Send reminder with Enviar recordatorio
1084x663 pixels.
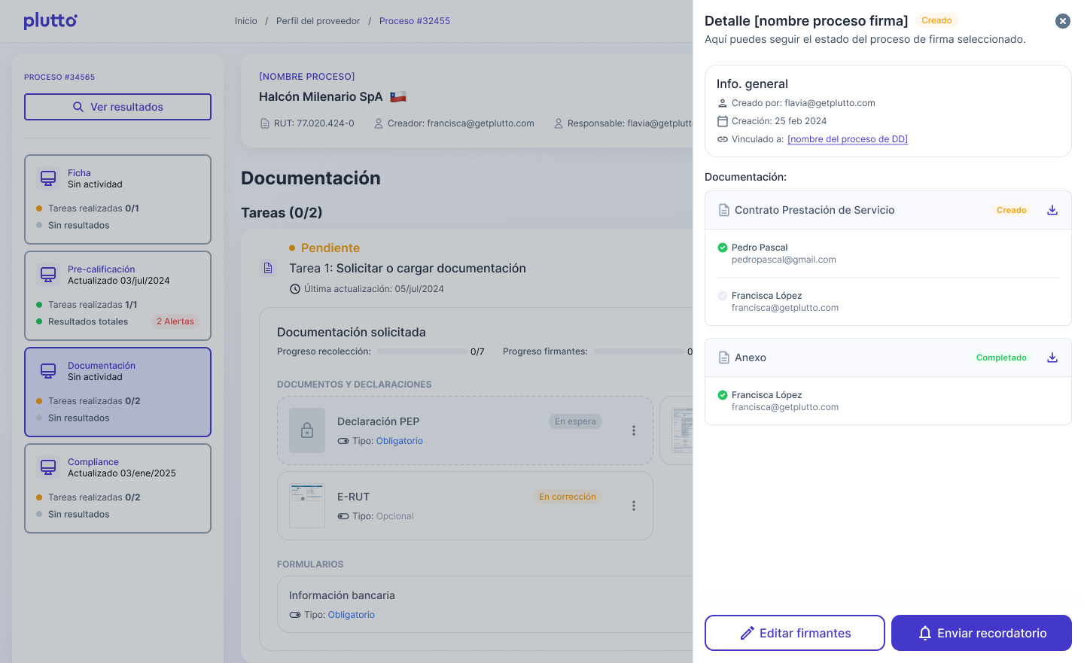click(981, 633)
